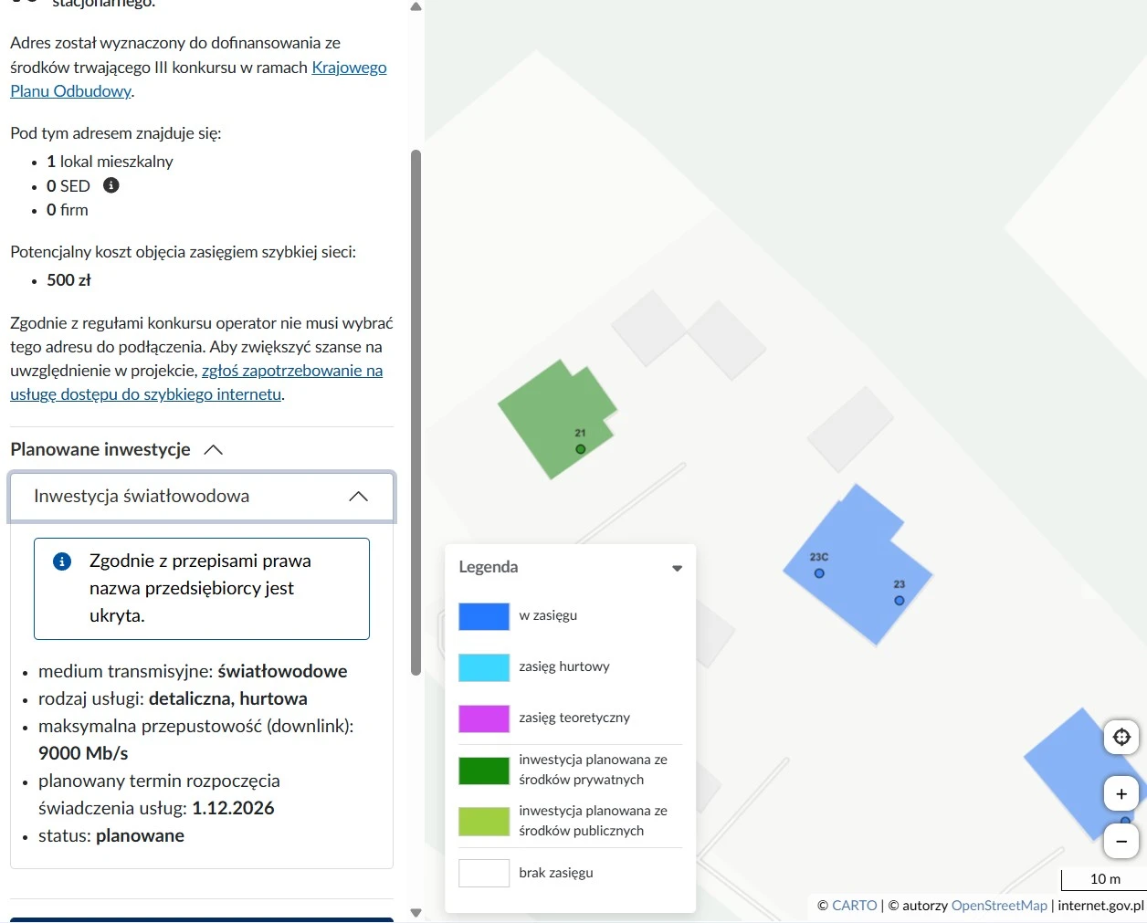The width and height of the screenshot is (1147, 923).
Task: Click the blue info icon in notice box
Action: [62, 561]
